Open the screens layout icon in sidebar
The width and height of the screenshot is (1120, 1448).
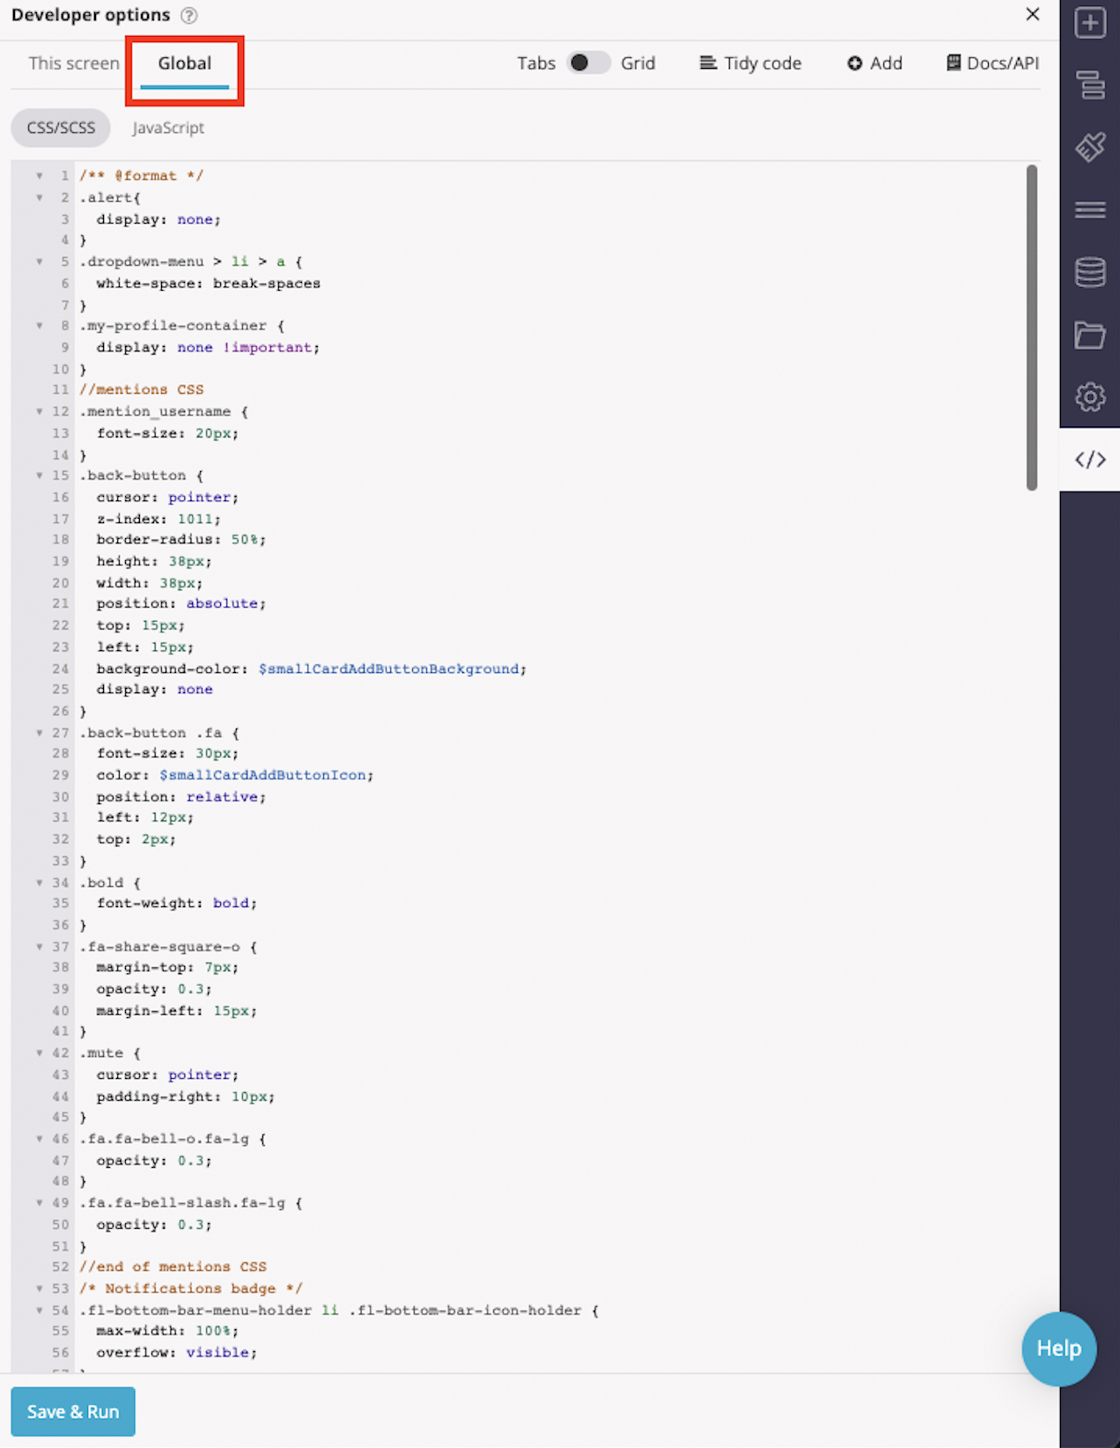coord(1090,85)
